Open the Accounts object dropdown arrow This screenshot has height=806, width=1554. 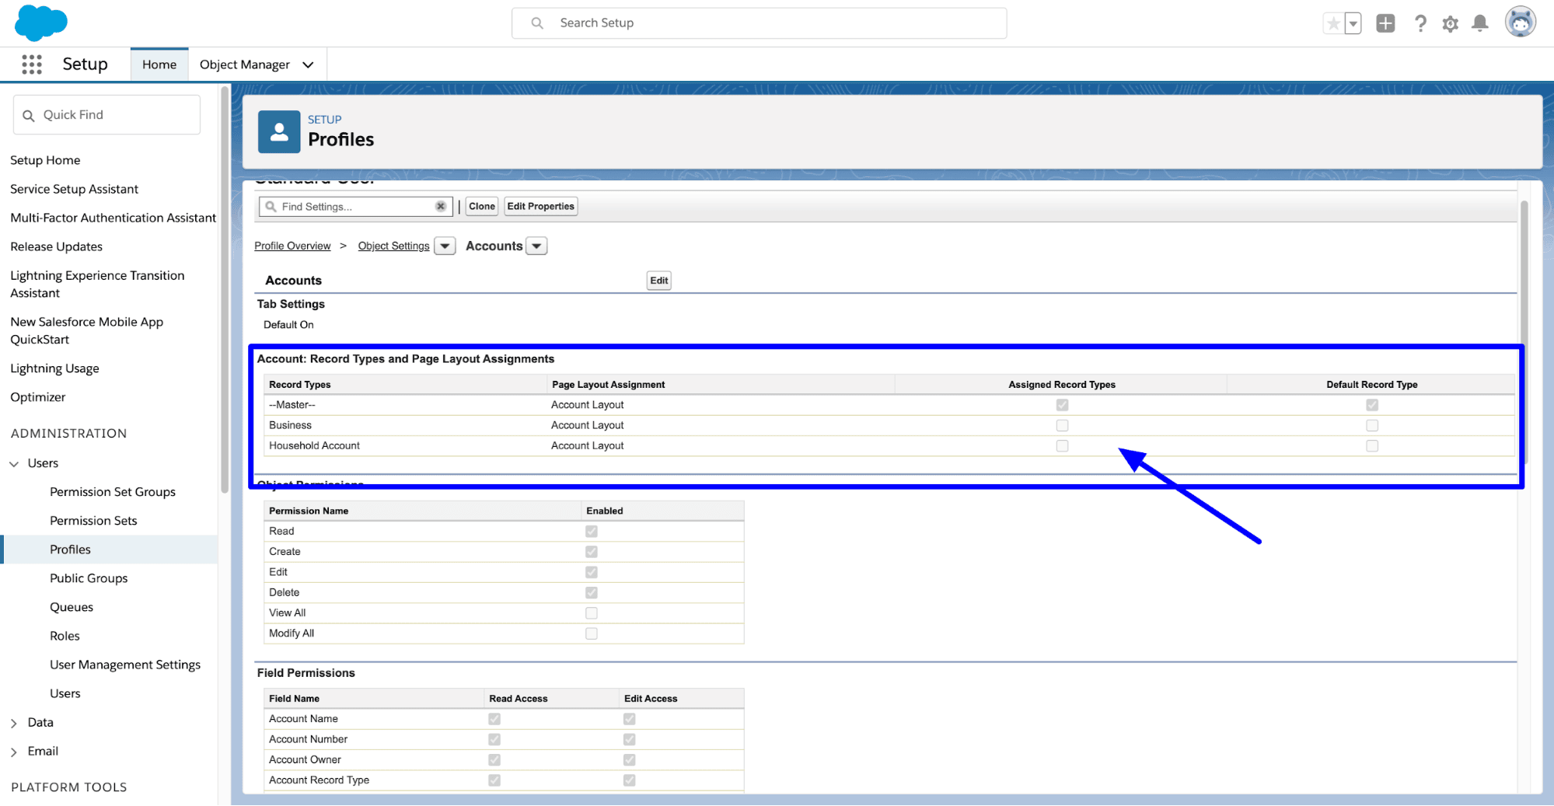[536, 246]
